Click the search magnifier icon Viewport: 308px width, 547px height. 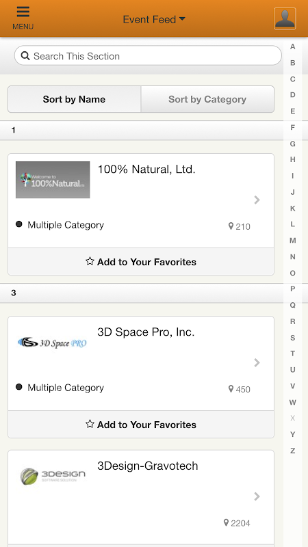point(25,55)
